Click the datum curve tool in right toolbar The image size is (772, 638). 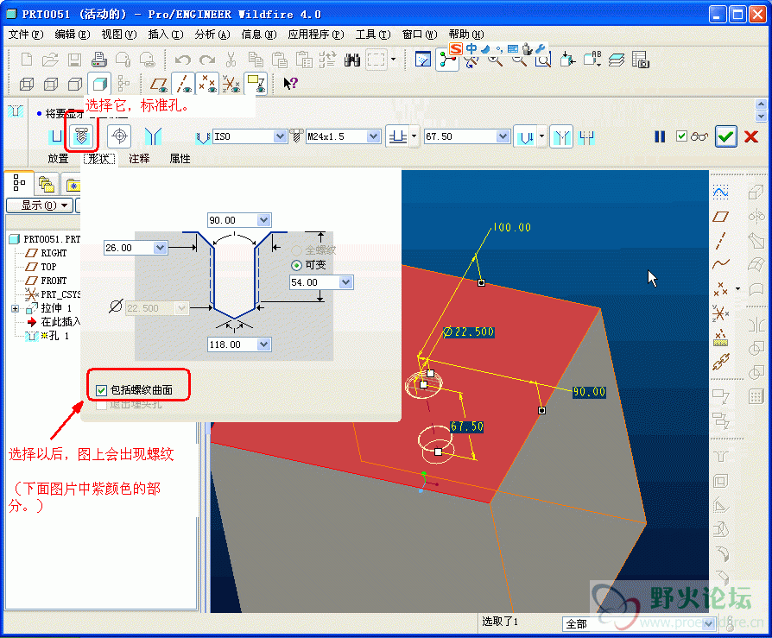point(721,264)
